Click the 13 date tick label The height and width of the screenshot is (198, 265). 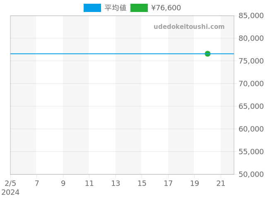(x=116, y=183)
